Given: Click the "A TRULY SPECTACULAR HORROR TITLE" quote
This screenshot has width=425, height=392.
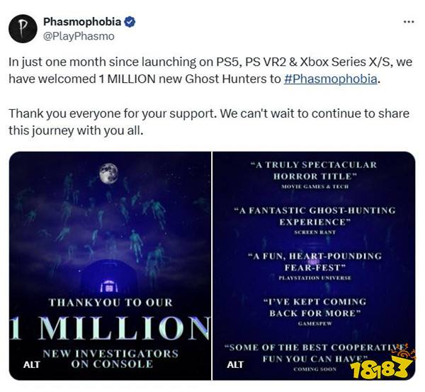Looking at the screenshot, I should pos(314,169).
